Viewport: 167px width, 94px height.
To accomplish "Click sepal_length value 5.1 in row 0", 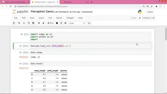I will pyautogui.click(x=44, y=74).
